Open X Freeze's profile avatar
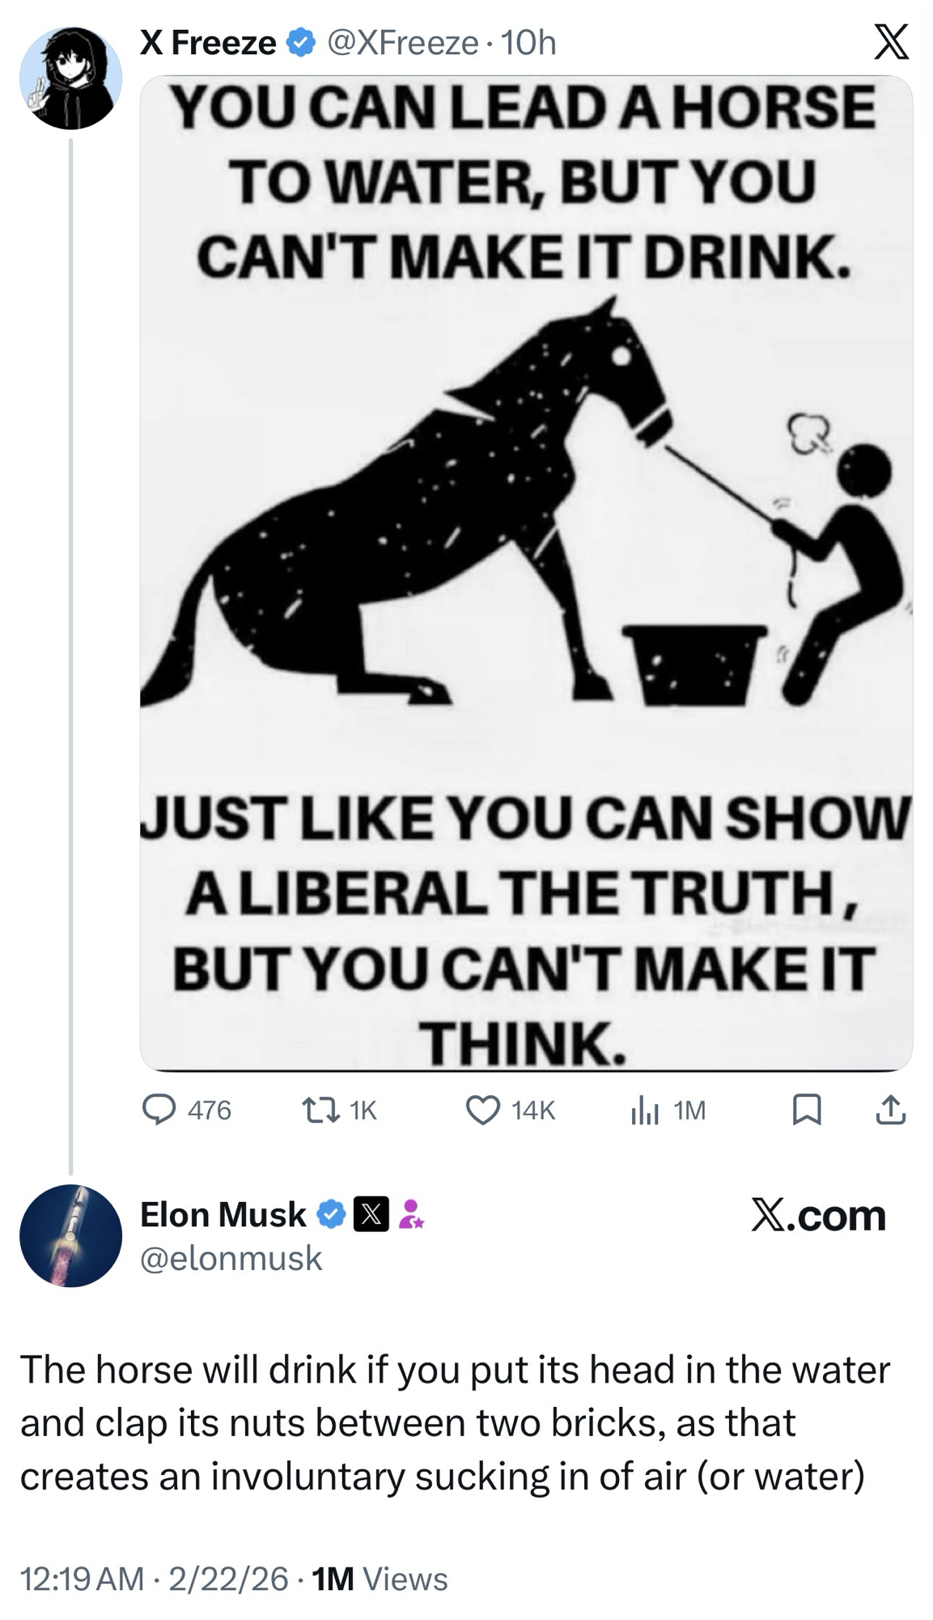The image size is (933, 1620). (70, 78)
